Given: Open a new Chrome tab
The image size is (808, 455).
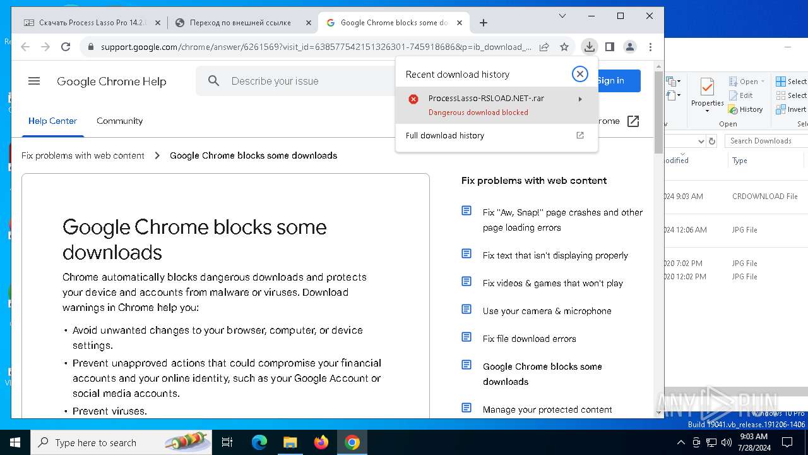Looking at the screenshot, I should [484, 23].
